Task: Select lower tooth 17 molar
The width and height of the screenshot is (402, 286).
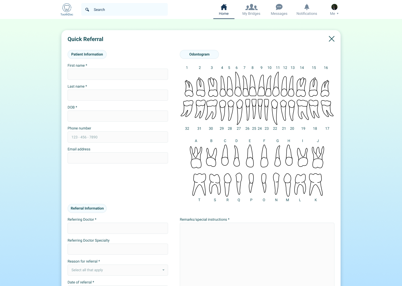Action: 327,109
